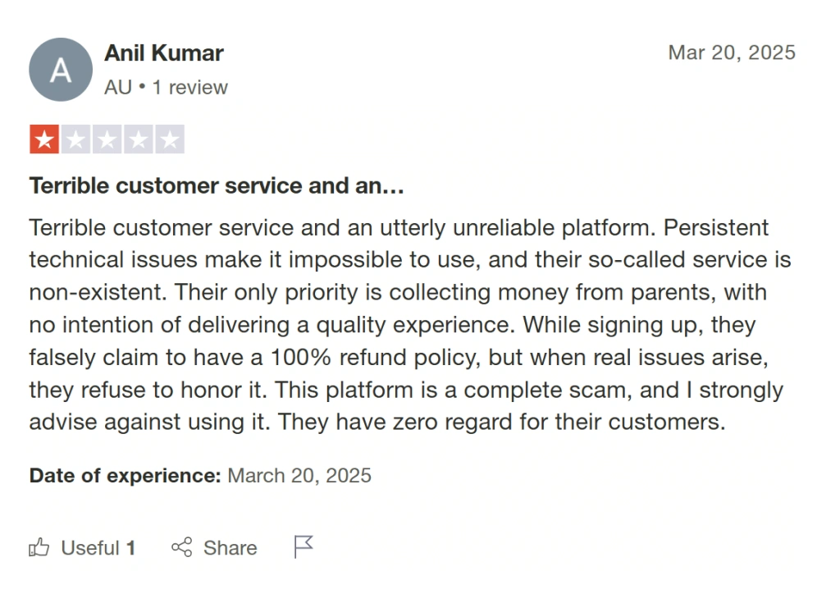Click the first red star in the rating
840x594 pixels.
point(45,139)
